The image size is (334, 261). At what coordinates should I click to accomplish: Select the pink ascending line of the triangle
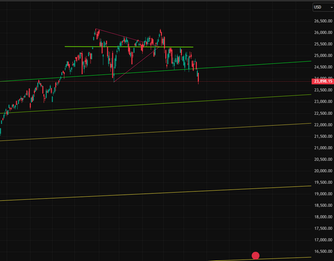pyautogui.click(x=134, y=65)
